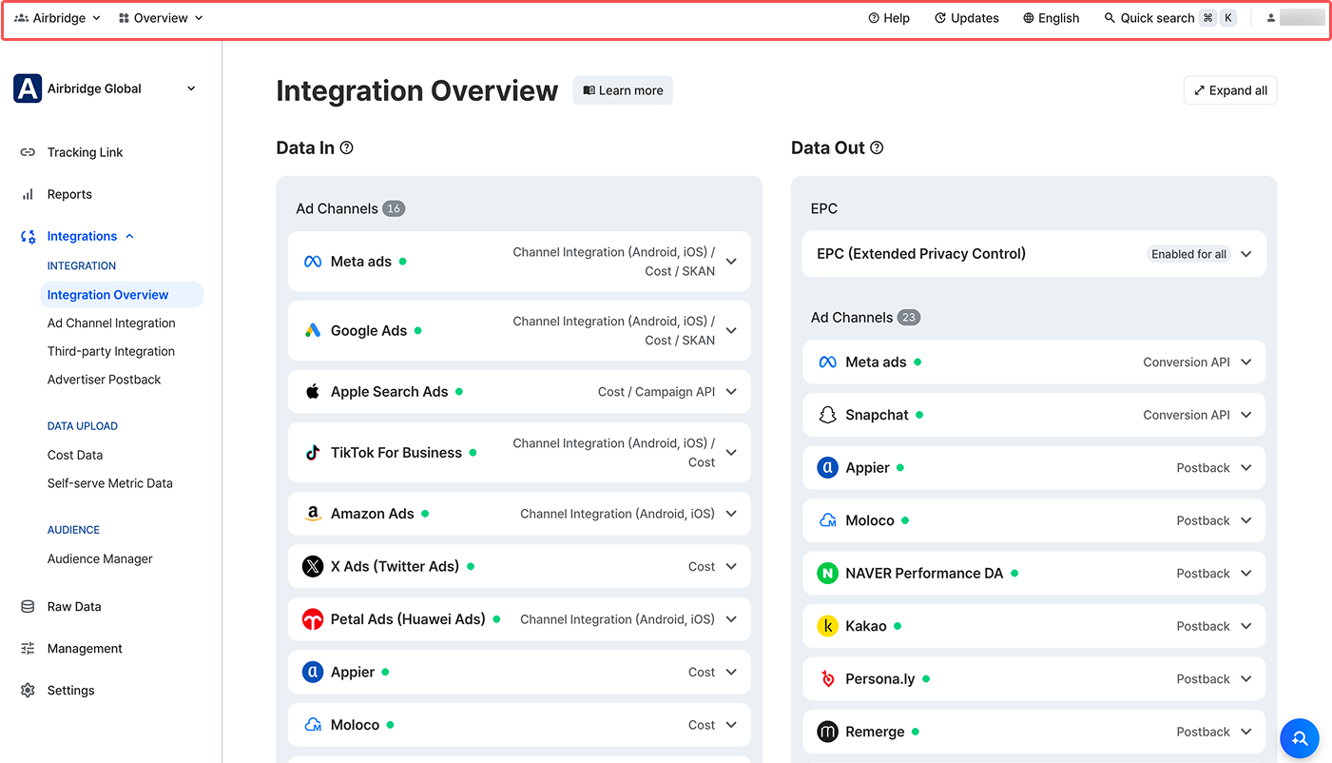
Task: Click the Reports bar chart icon in sidebar
Action: (28, 194)
